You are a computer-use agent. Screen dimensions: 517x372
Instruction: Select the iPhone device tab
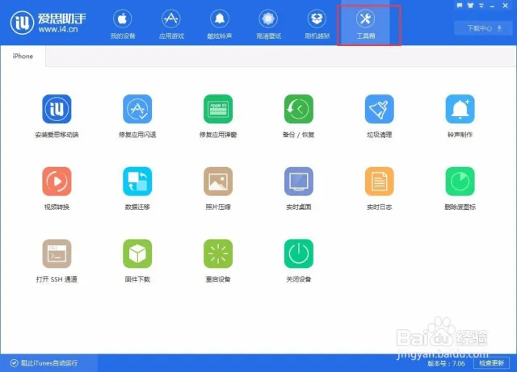[23, 56]
